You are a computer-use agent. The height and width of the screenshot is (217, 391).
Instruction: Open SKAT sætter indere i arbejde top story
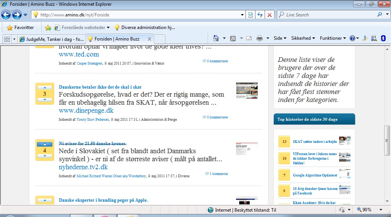(x=315, y=141)
